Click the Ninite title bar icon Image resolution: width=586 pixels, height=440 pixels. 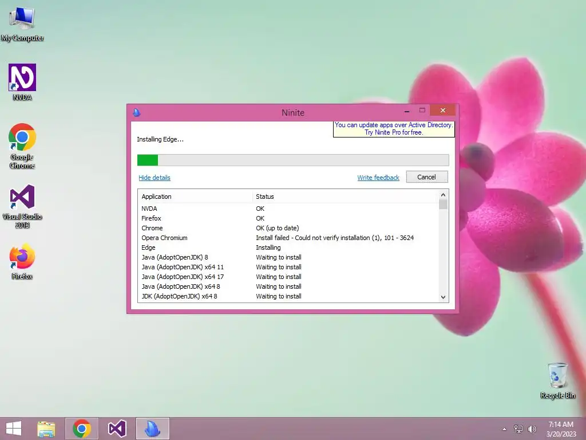tap(137, 112)
